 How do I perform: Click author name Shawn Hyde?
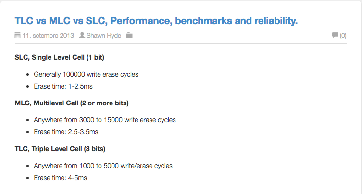(104, 35)
